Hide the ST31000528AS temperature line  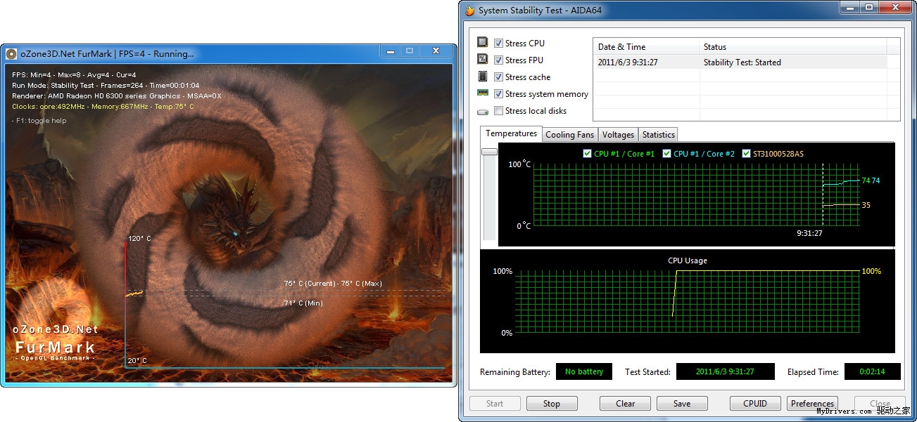pyautogui.click(x=747, y=154)
